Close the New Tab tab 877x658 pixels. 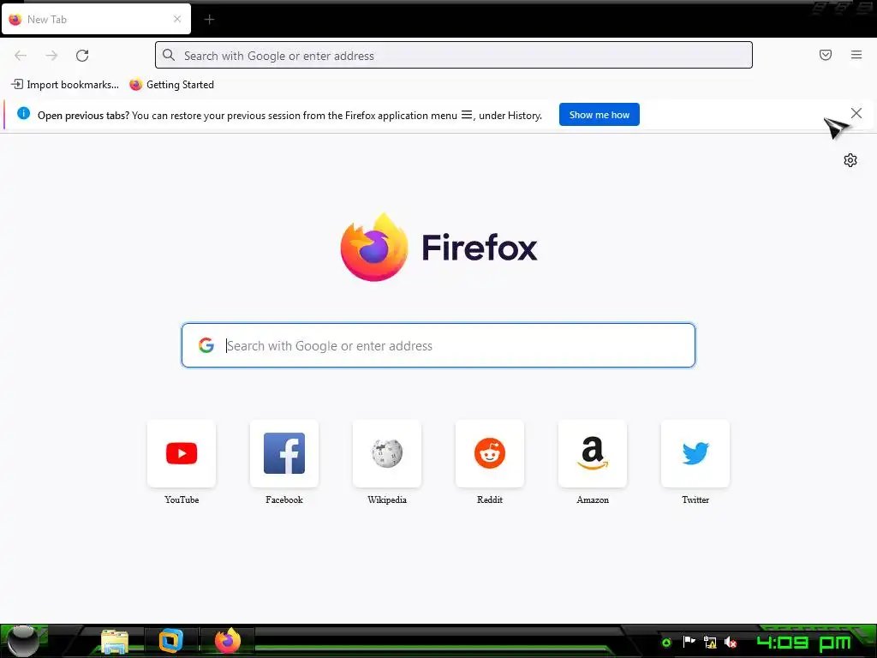pos(177,19)
